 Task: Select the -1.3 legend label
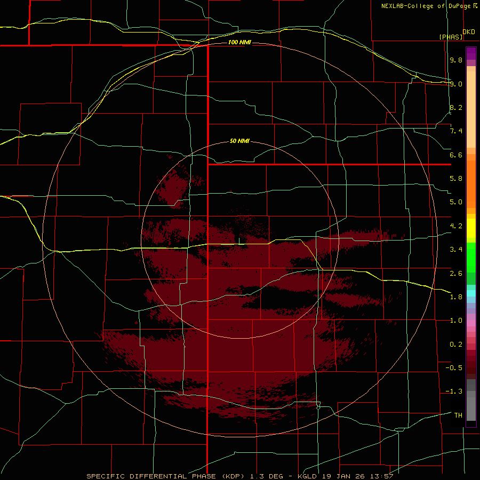454,391
